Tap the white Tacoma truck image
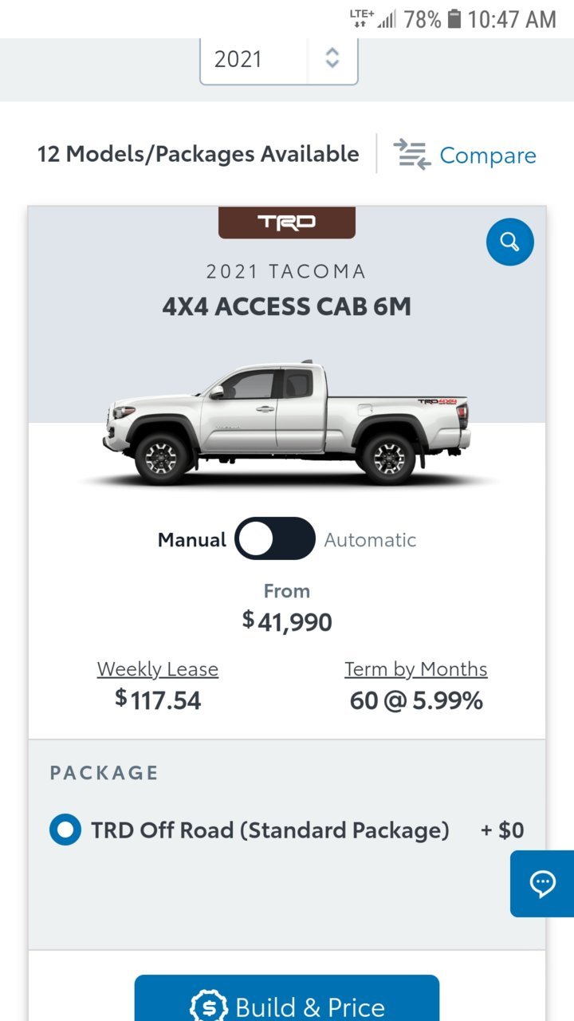The height and width of the screenshot is (1021, 574). click(x=287, y=424)
